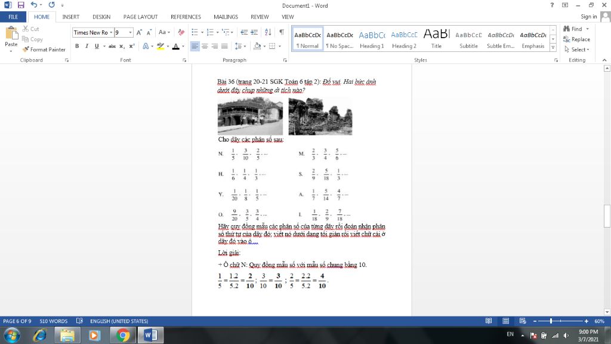Open the Select dropdown in Editing
The width and height of the screenshot is (611, 344).
(x=577, y=50)
